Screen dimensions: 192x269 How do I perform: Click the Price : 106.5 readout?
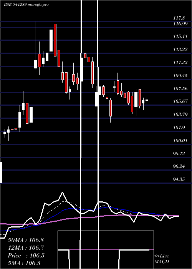pyautogui.click(x=26, y=256)
